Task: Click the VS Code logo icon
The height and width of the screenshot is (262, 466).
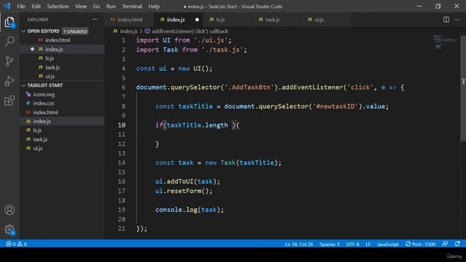Action: coord(7,7)
